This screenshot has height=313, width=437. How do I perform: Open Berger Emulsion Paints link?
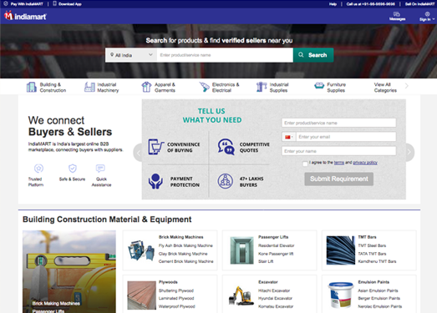coord(379,298)
